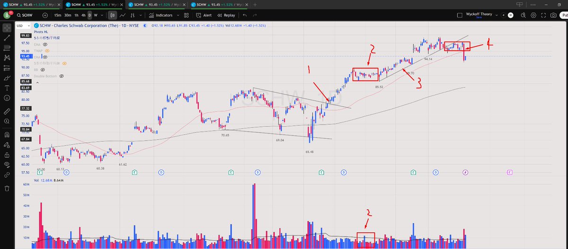Redo the chart action

(x=254, y=15)
